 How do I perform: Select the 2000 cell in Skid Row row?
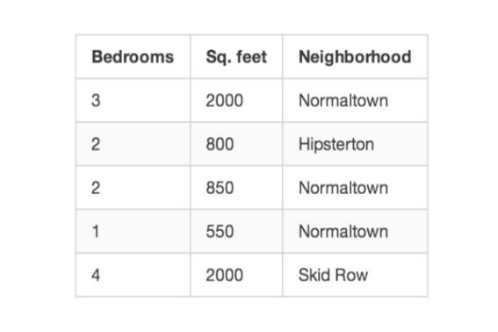pyautogui.click(x=236, y=275)
